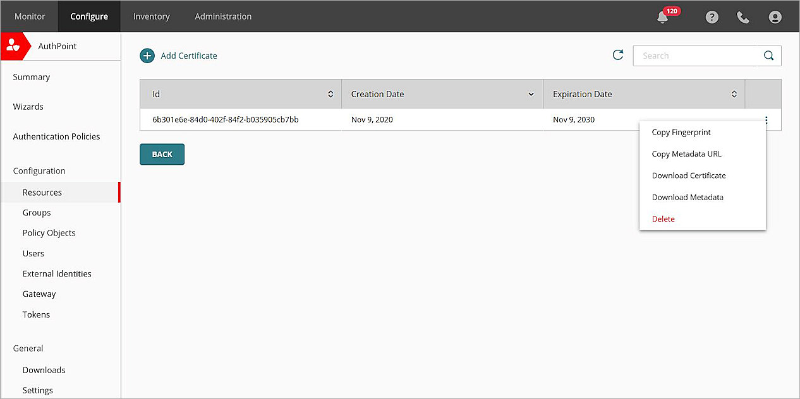Viewport: 800px width, 399px height.
Task: Delete the certificate via context menu
Action: tap(663, 218)
